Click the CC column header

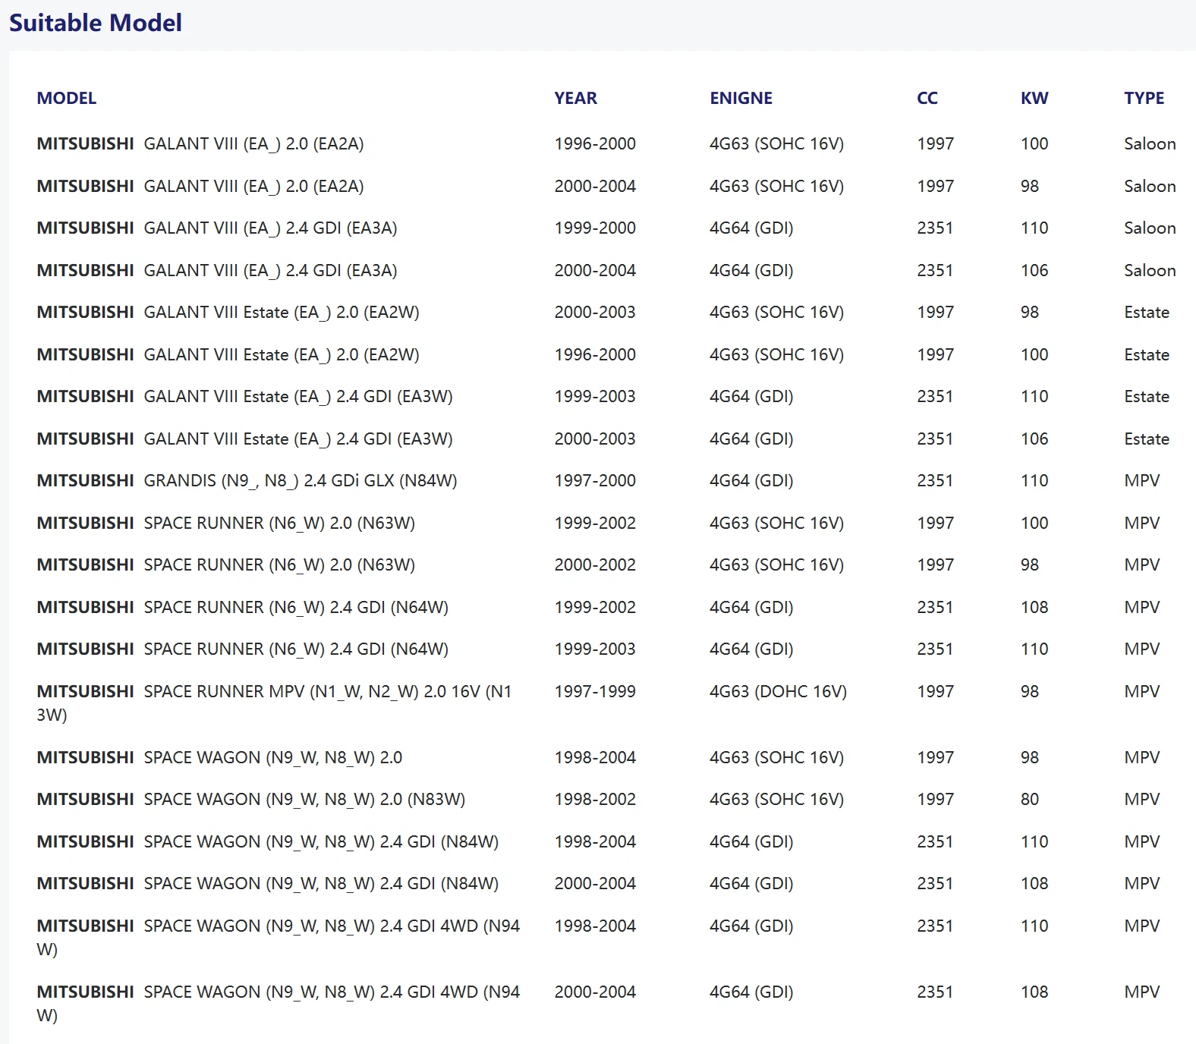click(x=927, y=98)
